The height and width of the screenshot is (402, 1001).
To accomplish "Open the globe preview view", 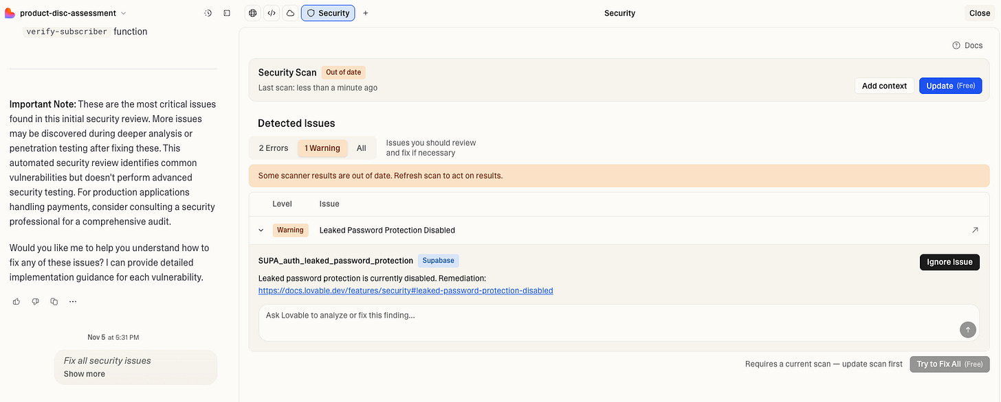I will [253, 13].
